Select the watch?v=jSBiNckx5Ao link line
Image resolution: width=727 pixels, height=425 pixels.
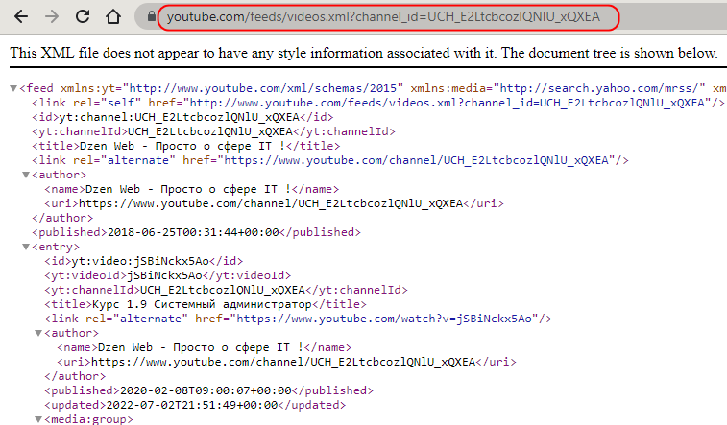(298, 319)
